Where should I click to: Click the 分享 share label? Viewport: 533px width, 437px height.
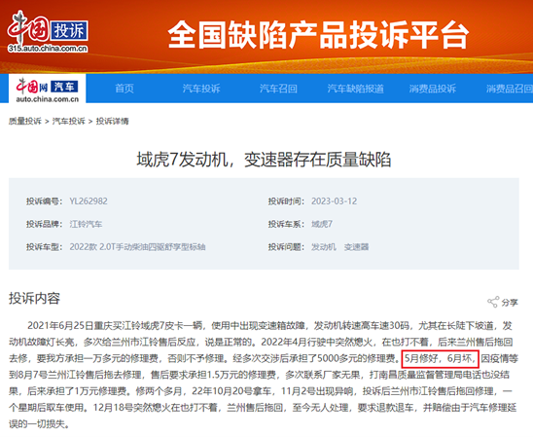pos(510,303)
